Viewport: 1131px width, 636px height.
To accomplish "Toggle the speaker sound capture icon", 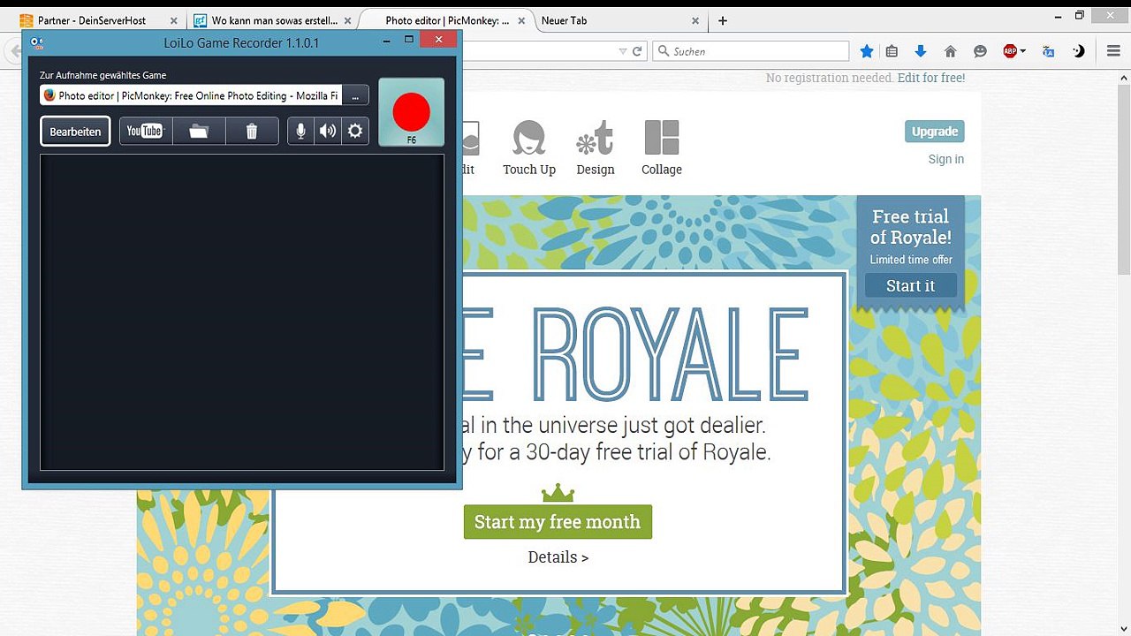I will (328, 131).
